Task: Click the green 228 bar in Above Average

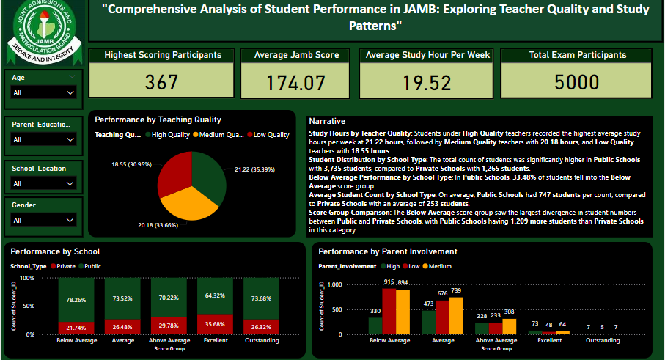Action: [482, 328]
